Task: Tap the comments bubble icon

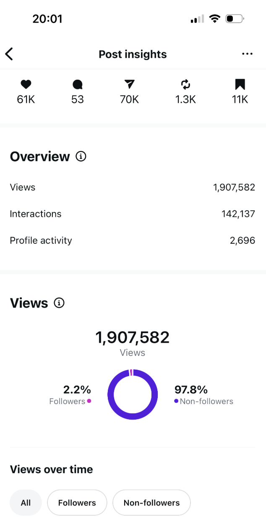Action: pyautogui.click(x=77, y=85)
